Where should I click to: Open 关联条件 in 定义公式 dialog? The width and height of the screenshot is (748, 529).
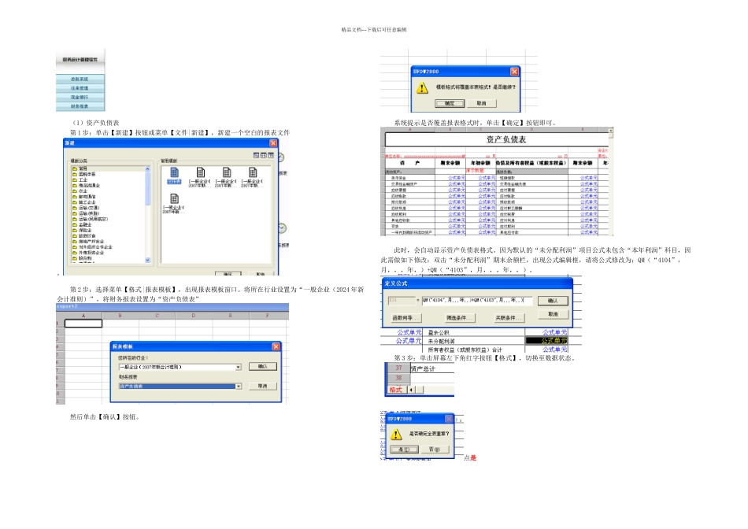coord(509,318)
